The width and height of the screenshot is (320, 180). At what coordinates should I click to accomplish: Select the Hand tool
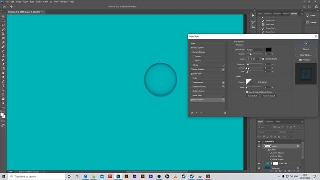click(x=3, y=99)
